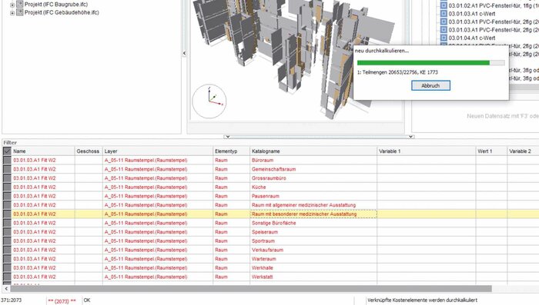Click highlighted 'Raum mit besonderer medizinischer Ausstattung' cell

click(313, 214)
